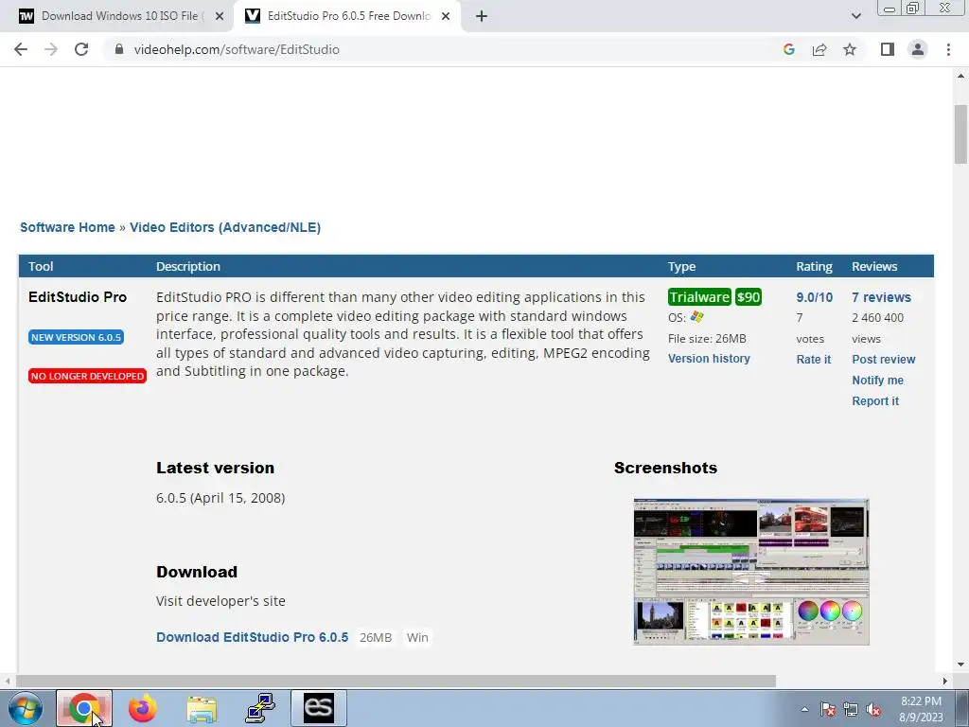Reload the current page
Viewport: 969px width, 727px height.
(x=81, y=49)
